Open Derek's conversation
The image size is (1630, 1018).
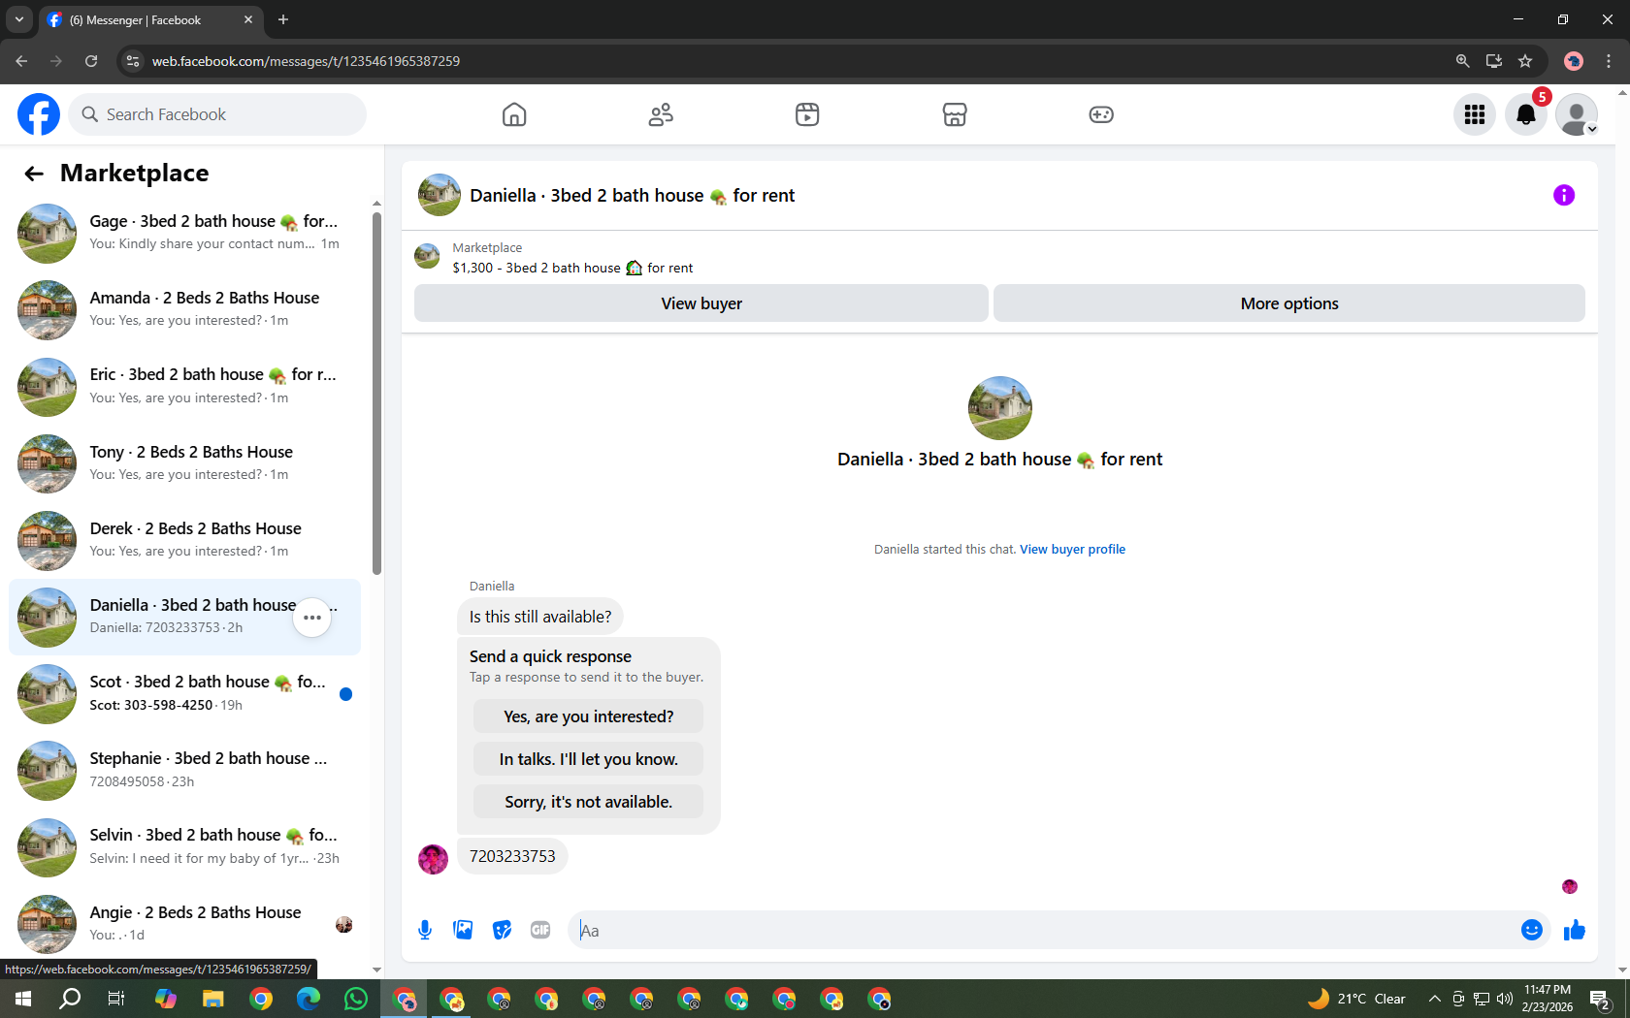coord(184,540)
